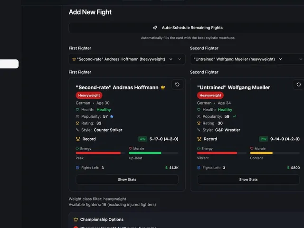Click Hoffmann's red Energy bar
The image size is (304, 228).
click(x=98, y=153)
